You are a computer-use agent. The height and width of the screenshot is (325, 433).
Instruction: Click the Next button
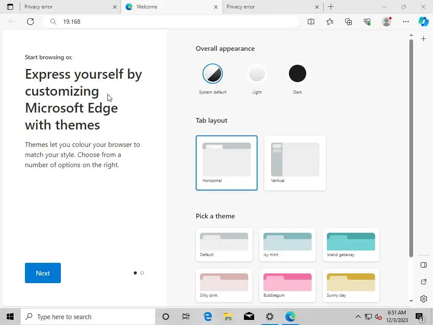(43, 273)
